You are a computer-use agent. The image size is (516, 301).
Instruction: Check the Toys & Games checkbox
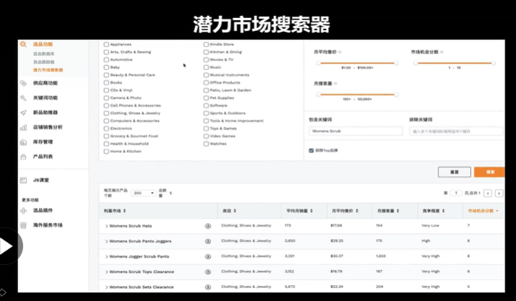tap(206, 128)
